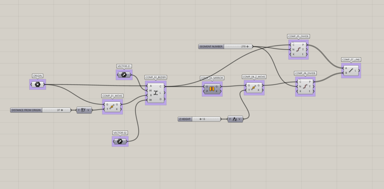Click the COMP_03_MIRROR name label
The image size is (384, 189).
point(212,78)
